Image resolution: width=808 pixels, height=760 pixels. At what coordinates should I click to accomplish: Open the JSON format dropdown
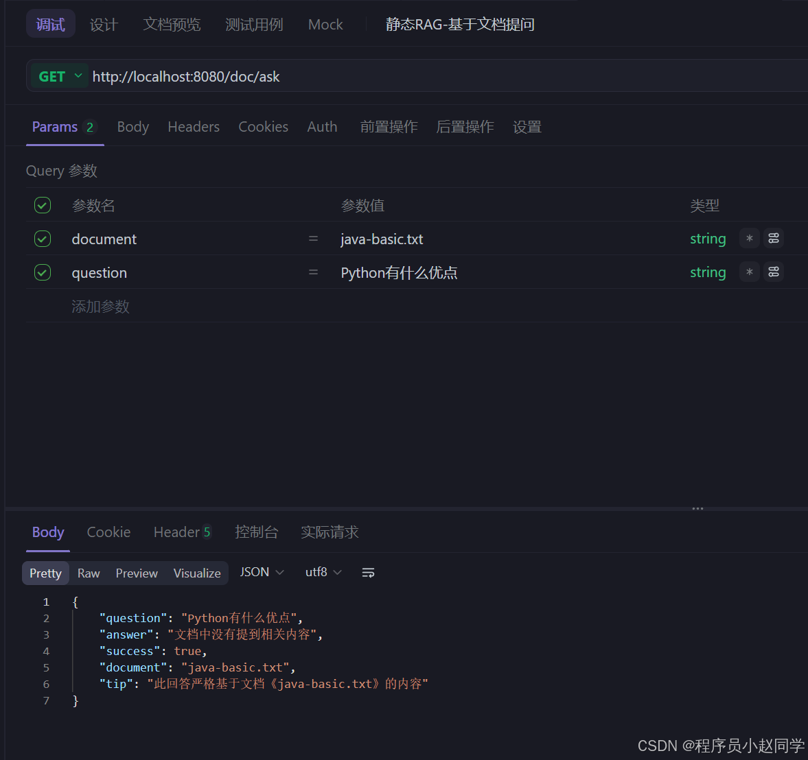[x=262, y=572]
